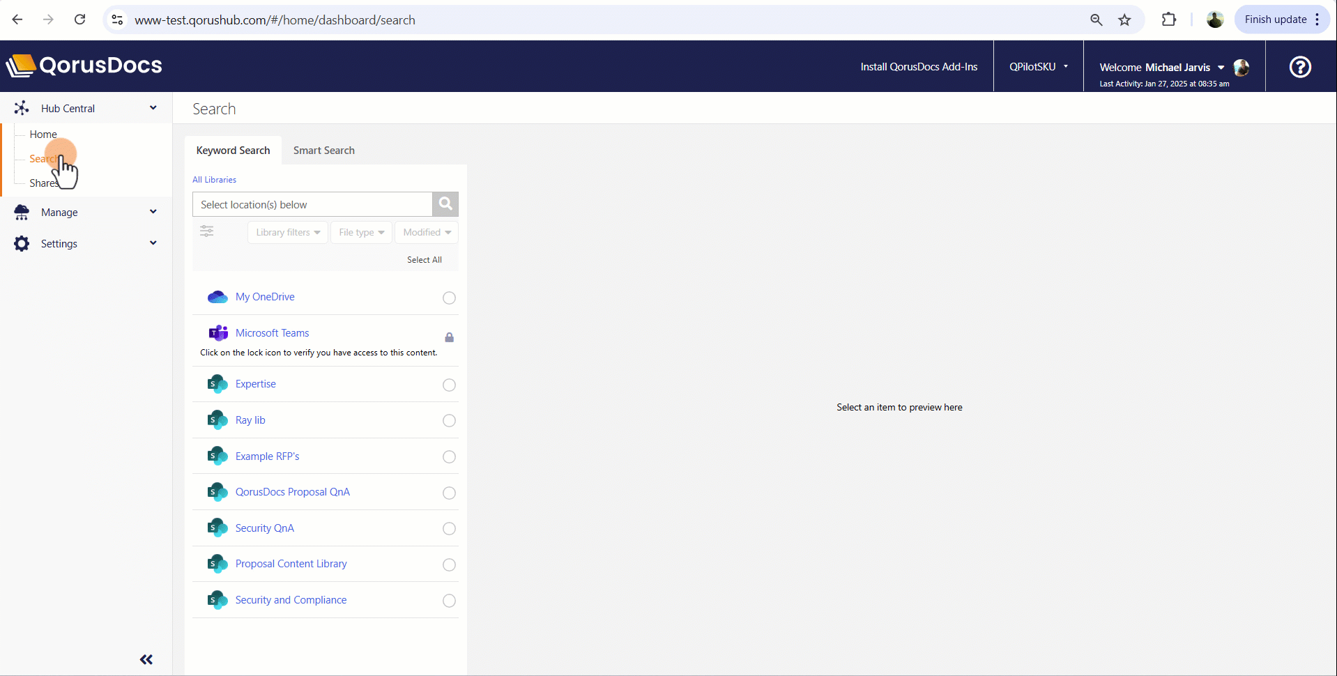Open the Manage menu item
Screen dimensions: 1337x676
coord(59,213)
